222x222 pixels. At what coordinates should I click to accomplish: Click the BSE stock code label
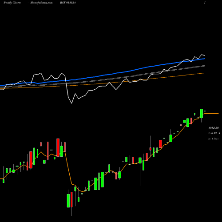point(68,3)
